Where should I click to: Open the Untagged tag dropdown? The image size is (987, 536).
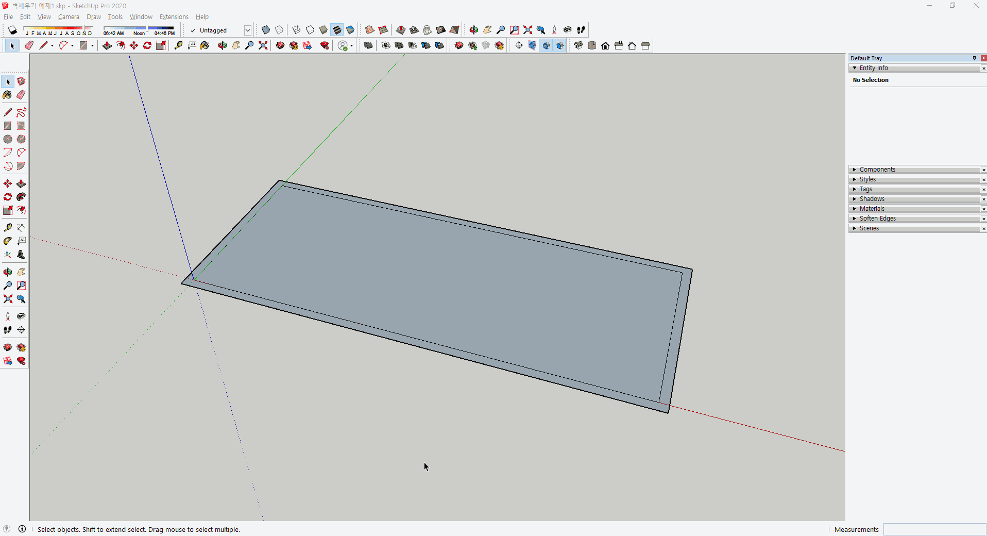tap(248, 30)
